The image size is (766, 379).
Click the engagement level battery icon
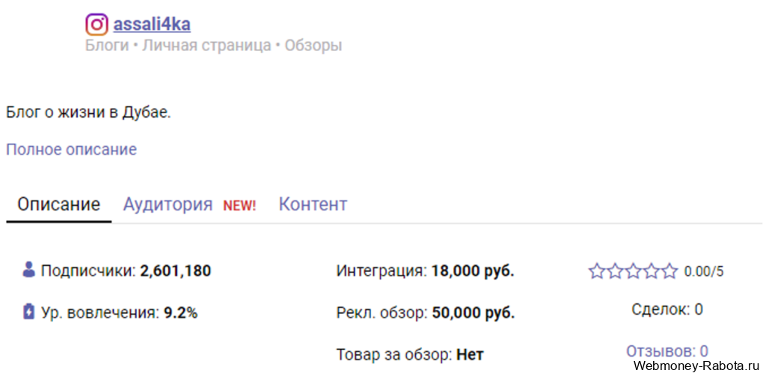tap(29, 312)
